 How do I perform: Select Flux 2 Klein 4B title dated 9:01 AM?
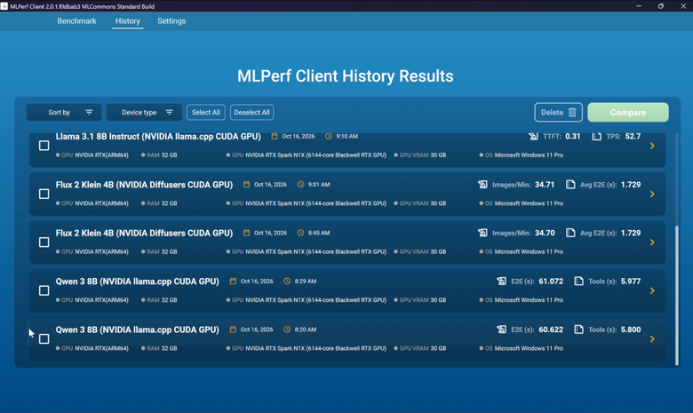click(144, 185)
